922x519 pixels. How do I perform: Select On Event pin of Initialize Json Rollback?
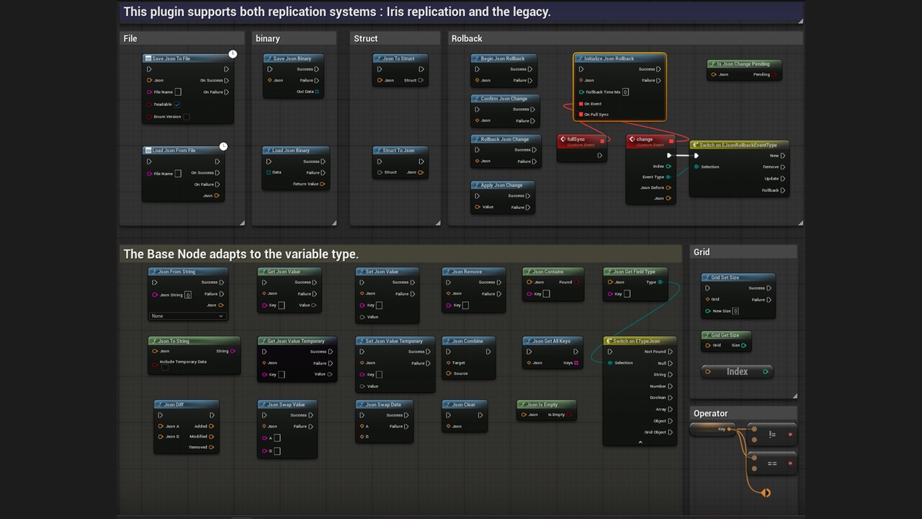coord(581,104)
